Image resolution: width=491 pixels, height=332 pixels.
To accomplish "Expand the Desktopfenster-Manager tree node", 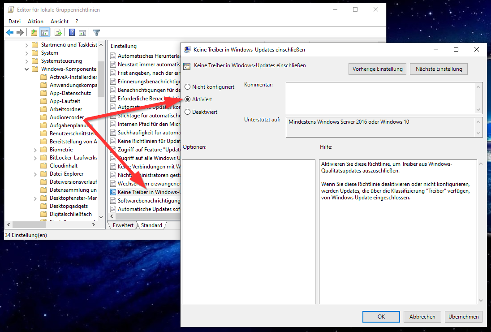I will coord(35,198).
